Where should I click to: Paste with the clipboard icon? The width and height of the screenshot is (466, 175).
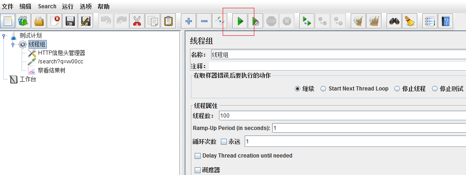(x=168, y=21)
